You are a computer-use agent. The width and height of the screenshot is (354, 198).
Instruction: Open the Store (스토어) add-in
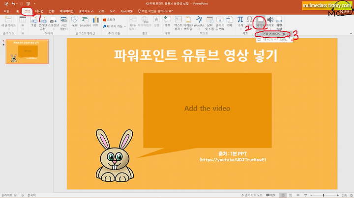109,20
